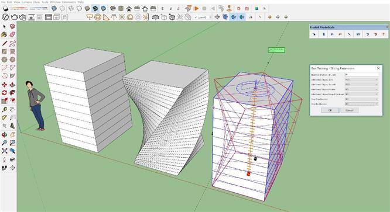Confirm slicing parameters with OK
Image resolution: width=390 pixels, height=212 pixels.
coord(330,110)
